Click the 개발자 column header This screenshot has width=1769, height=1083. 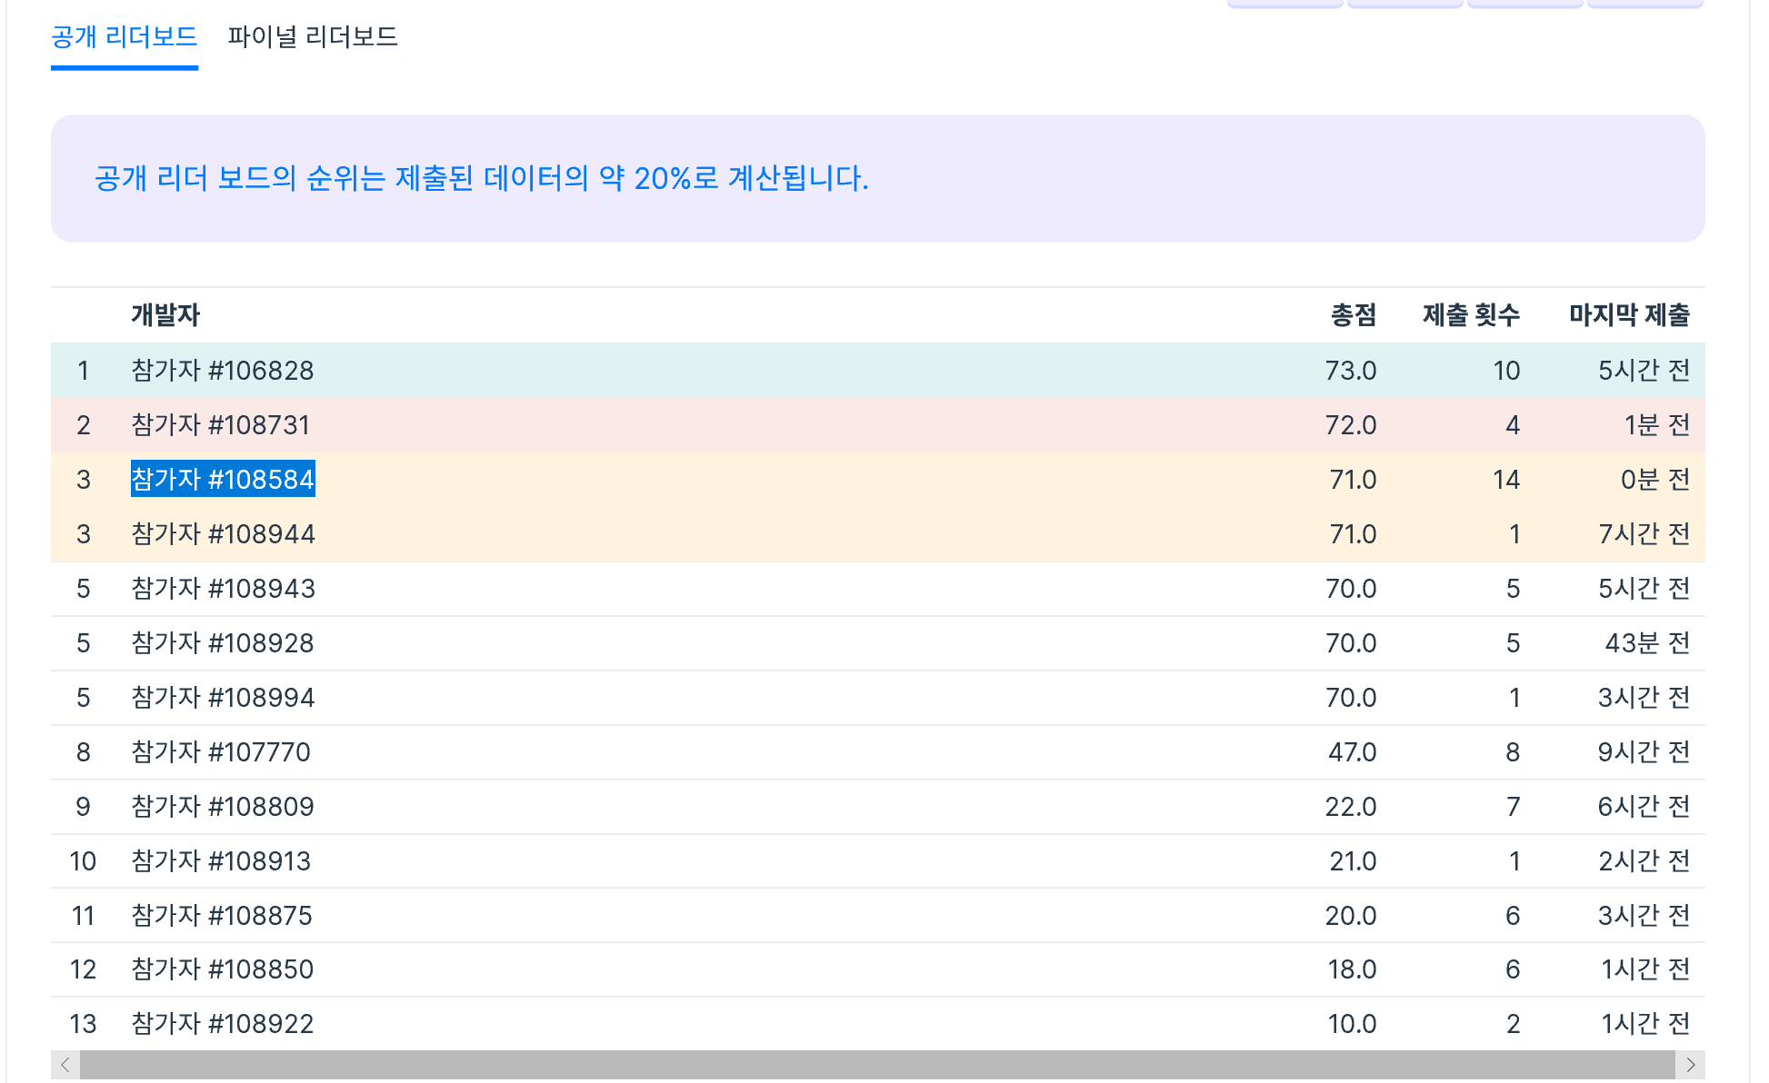(x=165, y=315)
